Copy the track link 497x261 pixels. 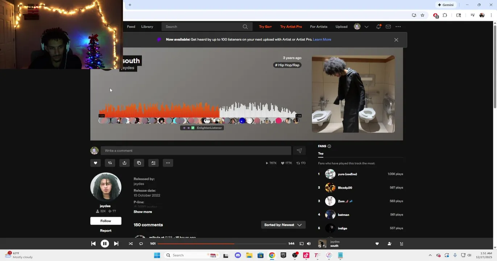(x=139, y=163)
